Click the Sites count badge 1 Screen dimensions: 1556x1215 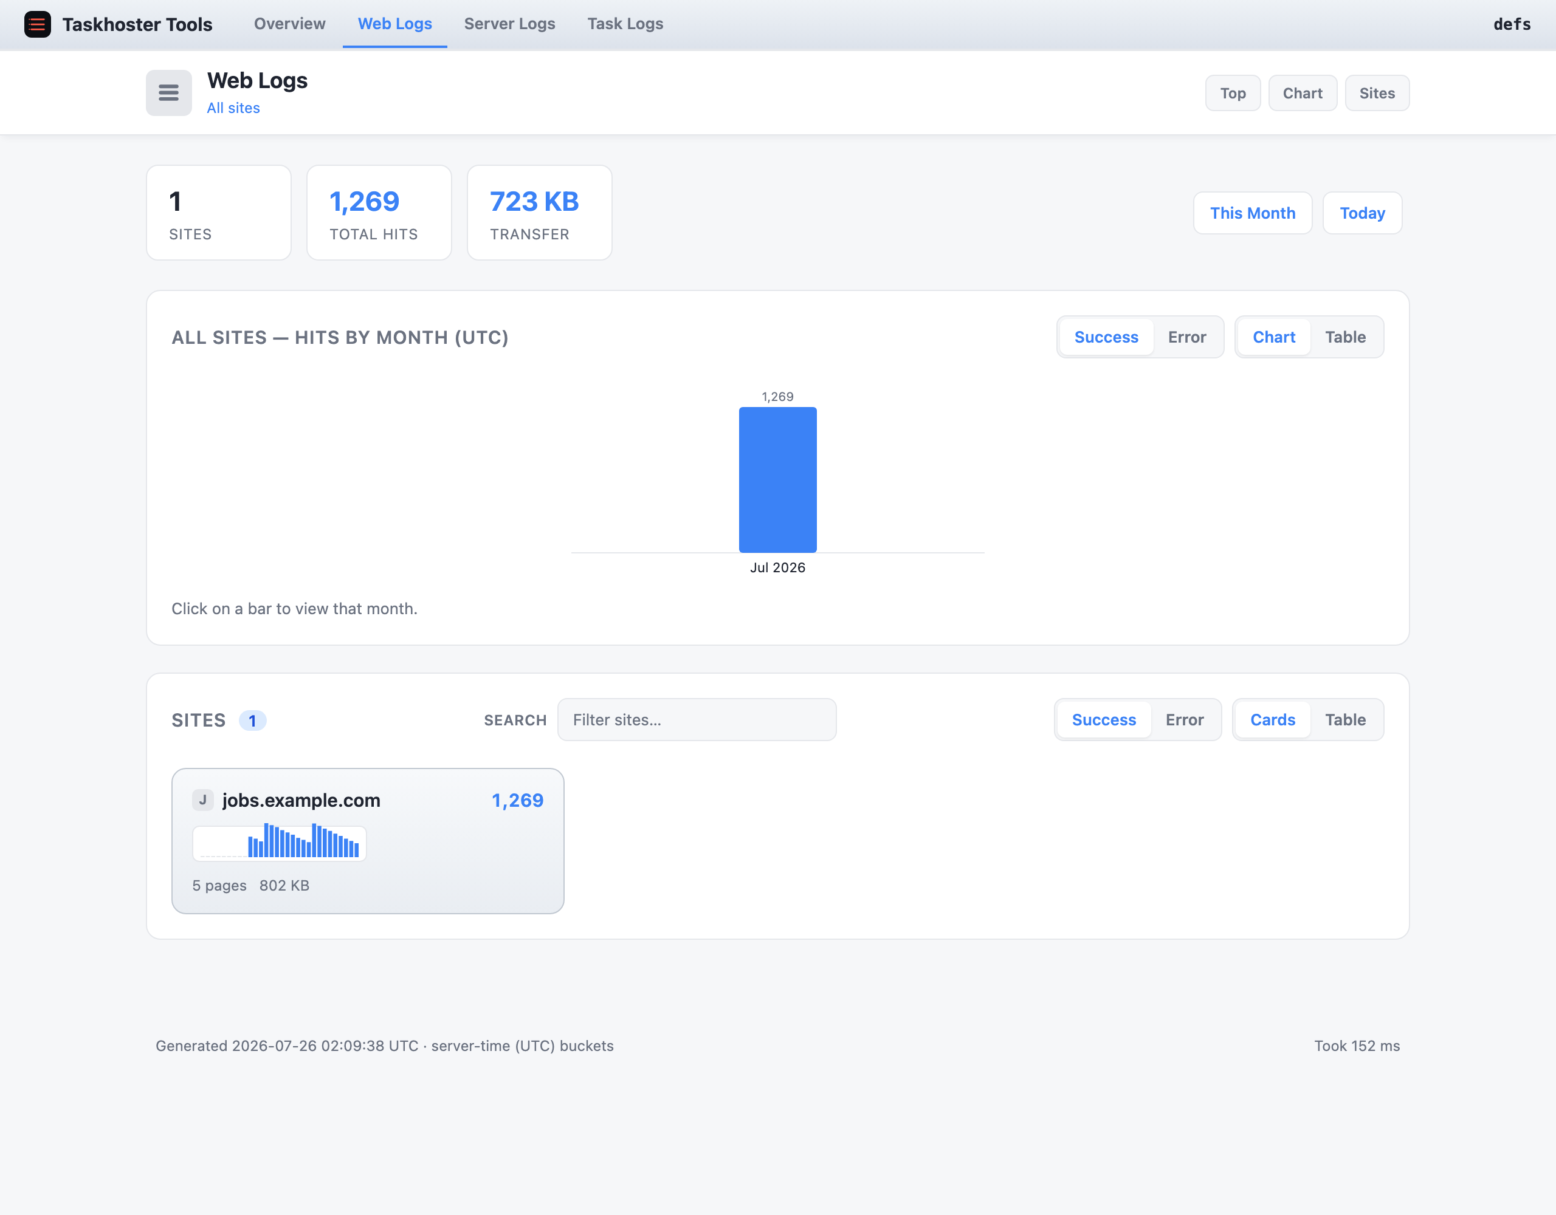coord(252,720)
